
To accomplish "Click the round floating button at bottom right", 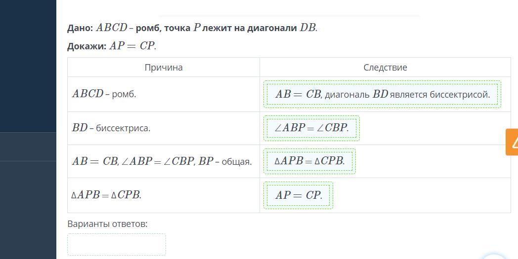I will click(494, 254).
